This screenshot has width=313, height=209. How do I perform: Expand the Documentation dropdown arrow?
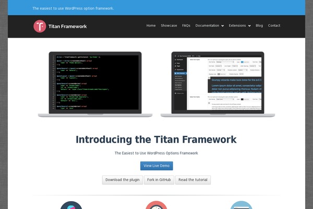[x=223, y=26]
